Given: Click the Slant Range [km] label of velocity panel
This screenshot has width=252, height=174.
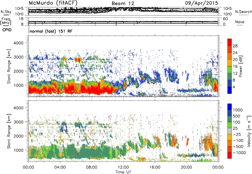Looking at the screenshot, I should coord(9,131).
